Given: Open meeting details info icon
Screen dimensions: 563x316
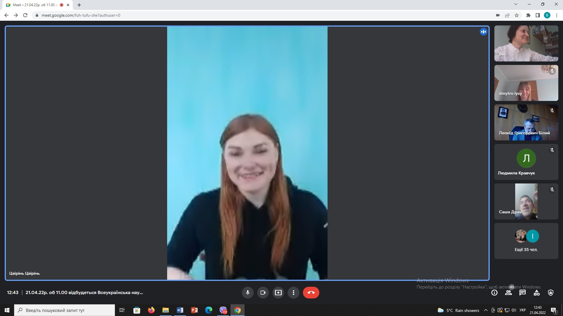Looking at the screenshot, I should (494, 293).
